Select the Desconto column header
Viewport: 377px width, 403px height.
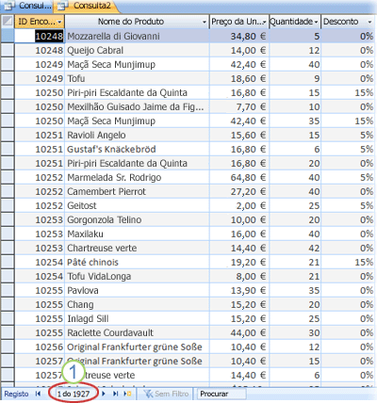point(341,22)
